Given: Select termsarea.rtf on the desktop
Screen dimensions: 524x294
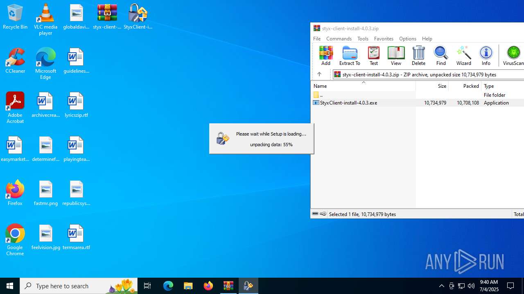Looking at the screenshot, I should 76,238.
